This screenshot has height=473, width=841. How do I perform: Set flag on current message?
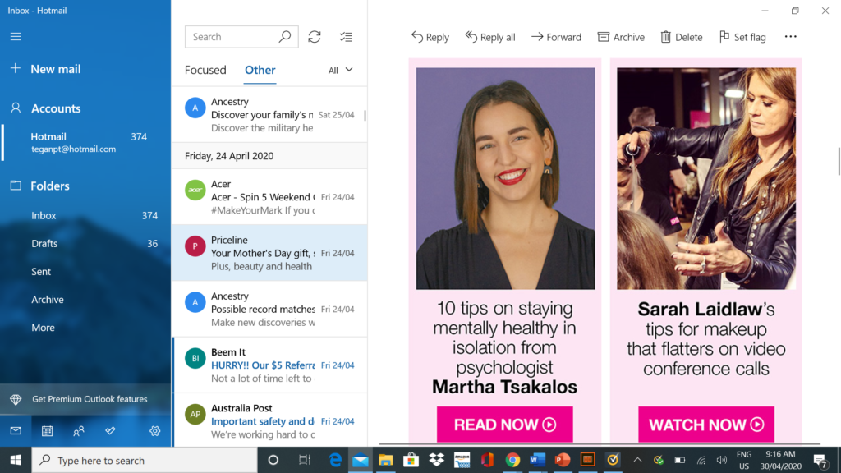click(x=742, y=37)
